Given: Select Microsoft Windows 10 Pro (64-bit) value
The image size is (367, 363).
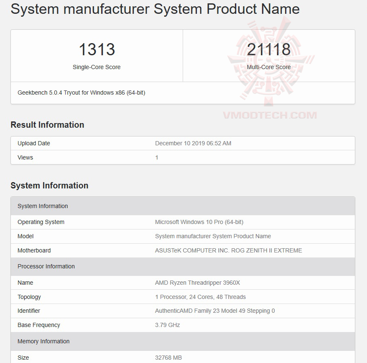Looking at the screenshot, I should click(x=199, y=222).
